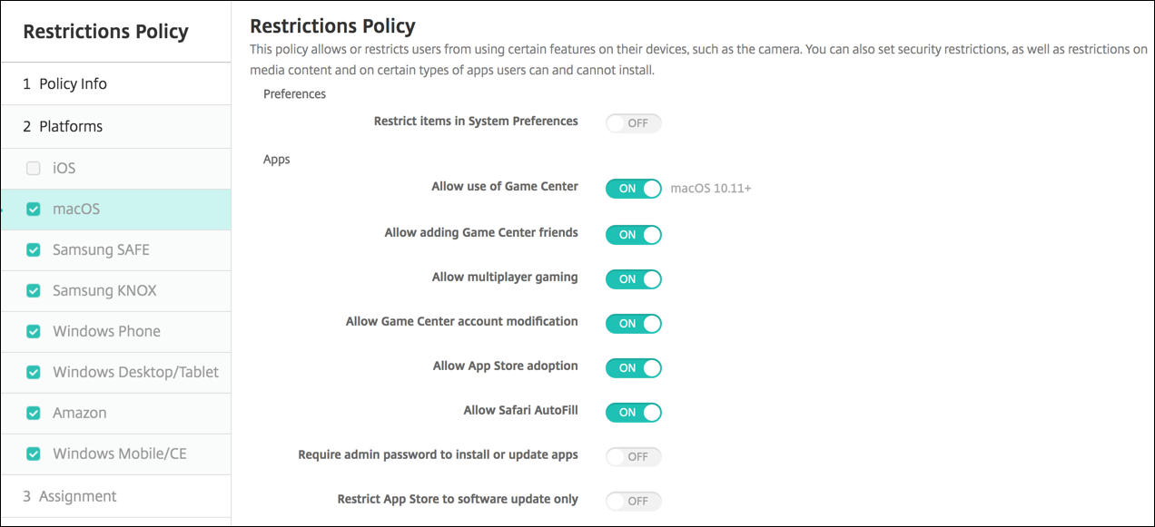The height and width of the screenshot is (527, 1155).
Task: Uncheck the Windows Phone checkbox
Action: [34, 332]
